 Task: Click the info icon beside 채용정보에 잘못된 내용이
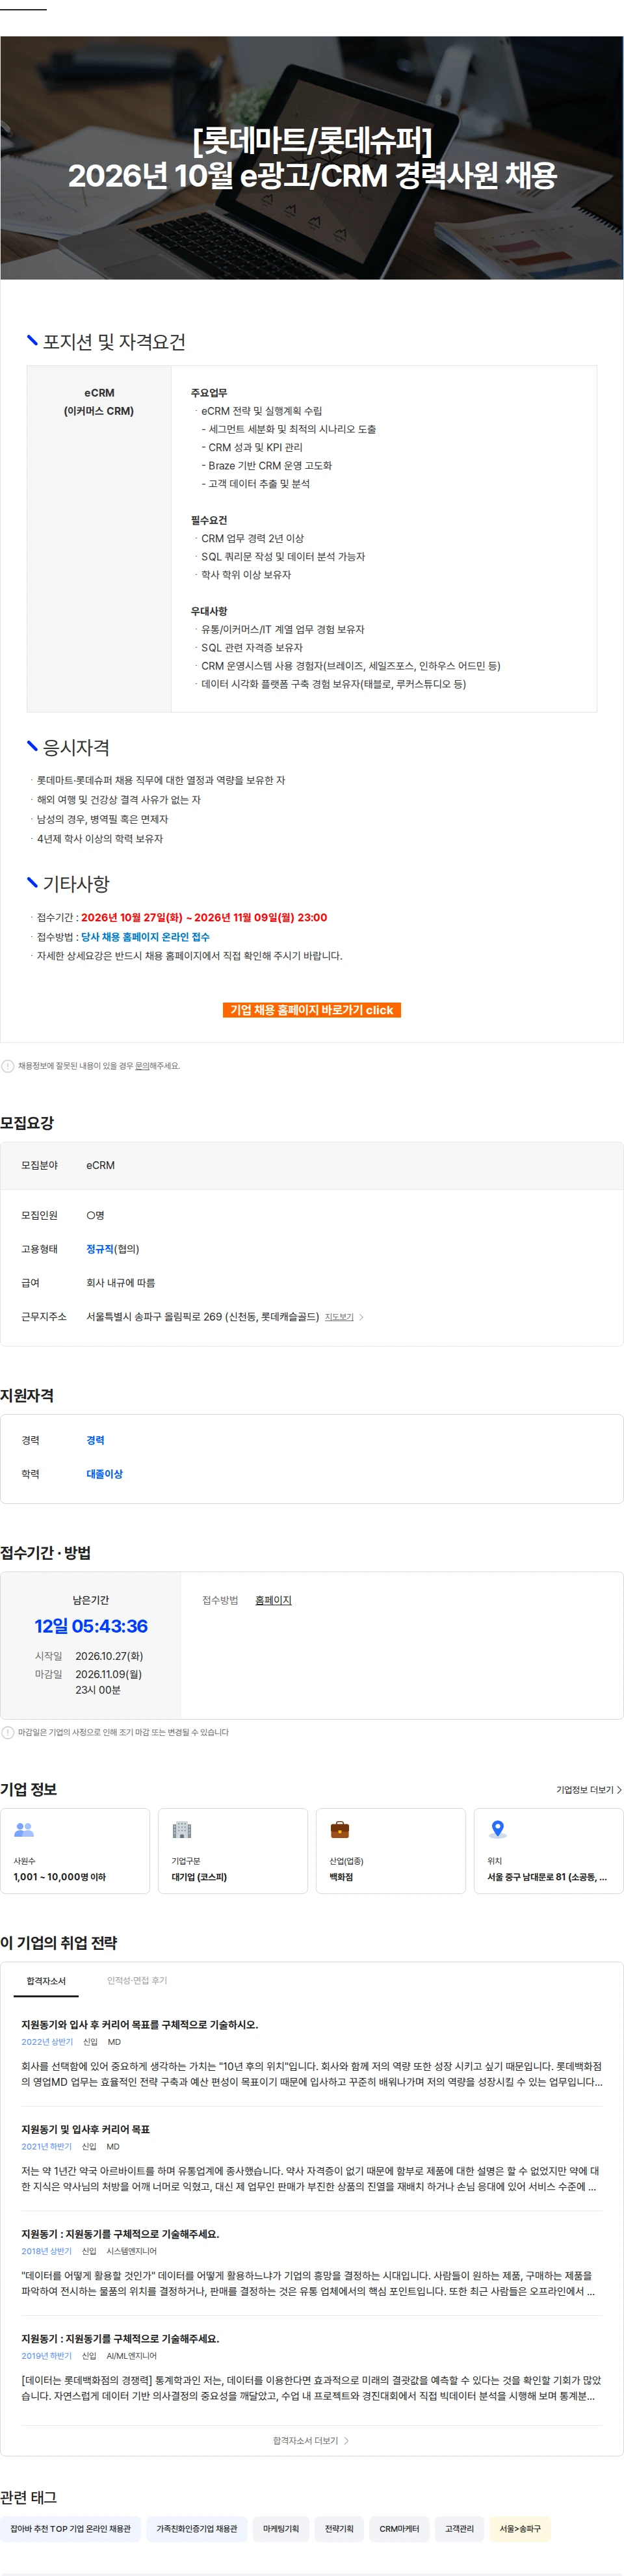tap(8, 1066)
